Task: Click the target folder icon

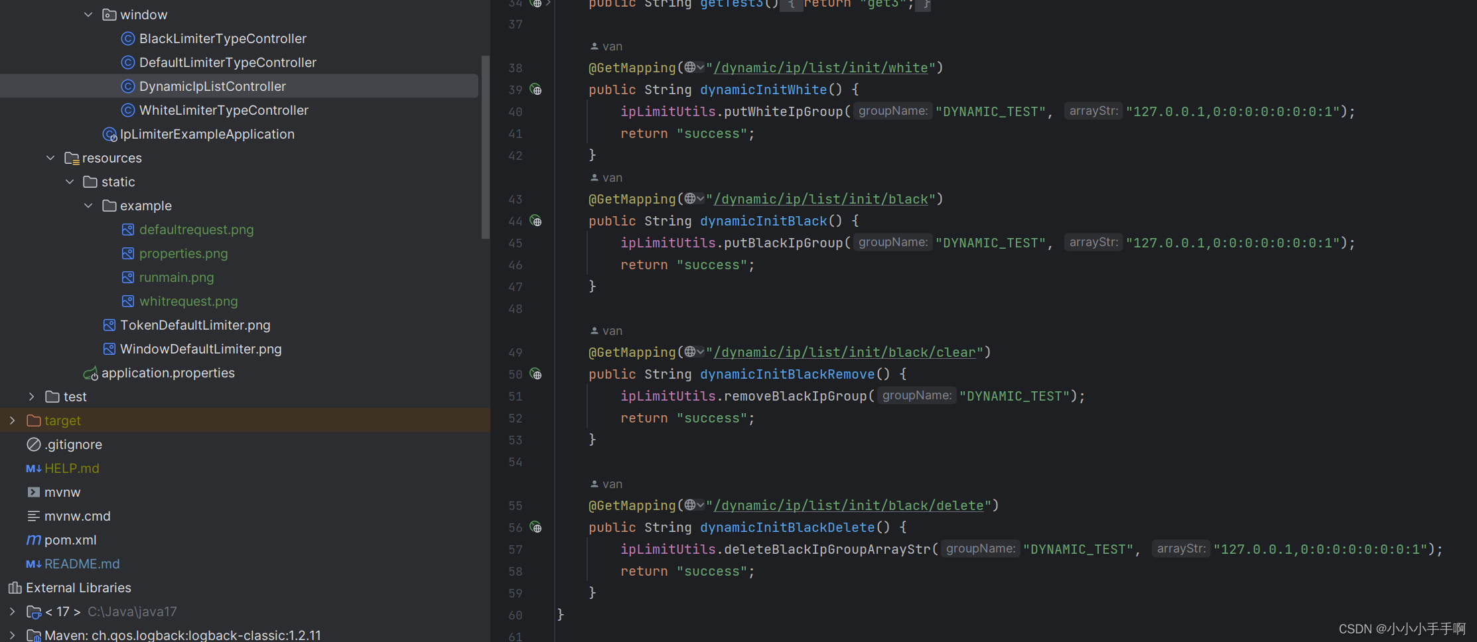Action: click(x=34, y=420)
